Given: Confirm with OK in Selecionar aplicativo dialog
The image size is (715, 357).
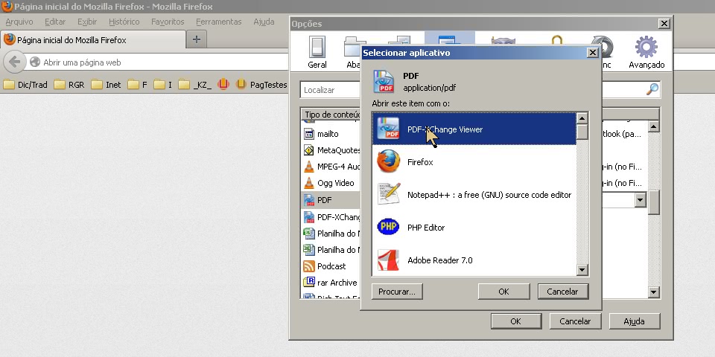Looking at the screenshot, I should point(503,291).
